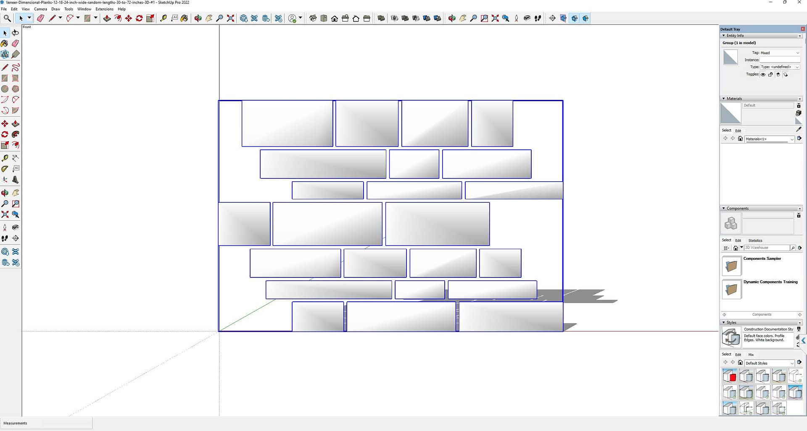Screen dimensions: 807x431
Task: Choose the Follow Me tool in left toolbar
Action: coord(16,134)
